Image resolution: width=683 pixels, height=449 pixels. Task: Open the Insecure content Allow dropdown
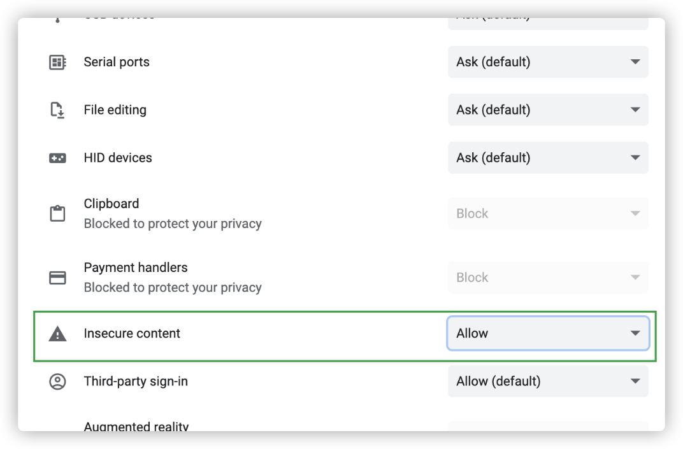[548, 334]
